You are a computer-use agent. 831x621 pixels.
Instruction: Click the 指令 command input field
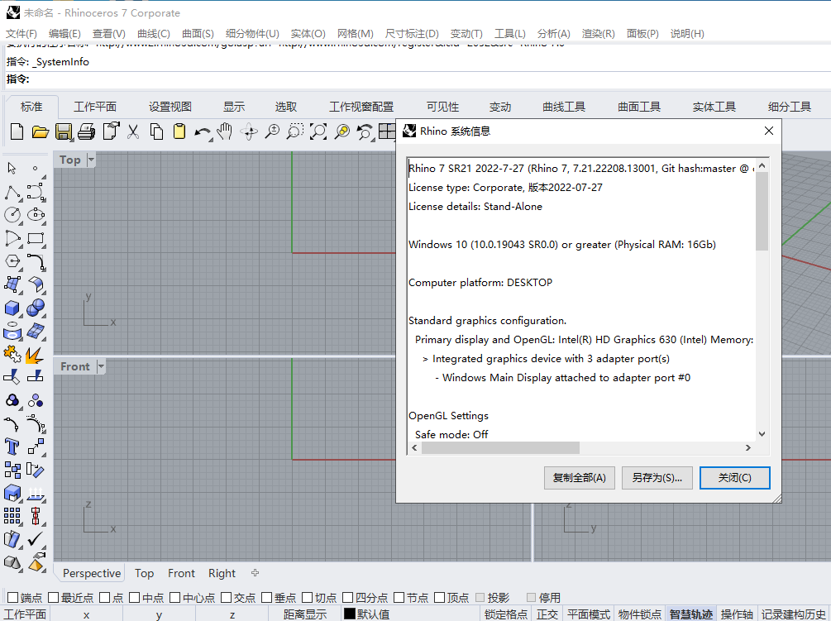tap(429, 79)
